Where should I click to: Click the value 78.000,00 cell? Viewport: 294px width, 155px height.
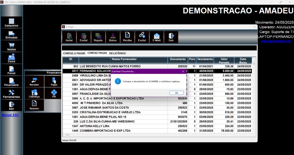[x=224, y=131]
